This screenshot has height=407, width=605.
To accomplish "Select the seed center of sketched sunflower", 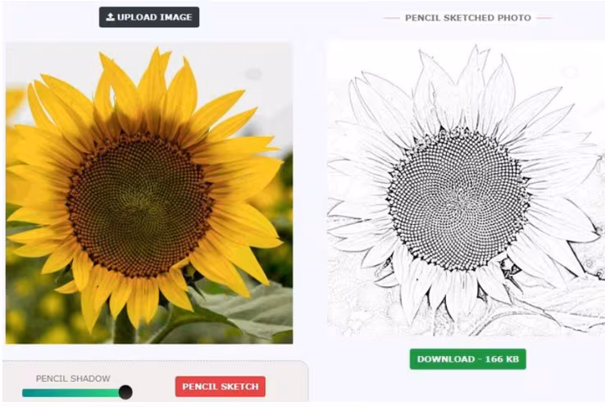I will click(x=458, y=200).
